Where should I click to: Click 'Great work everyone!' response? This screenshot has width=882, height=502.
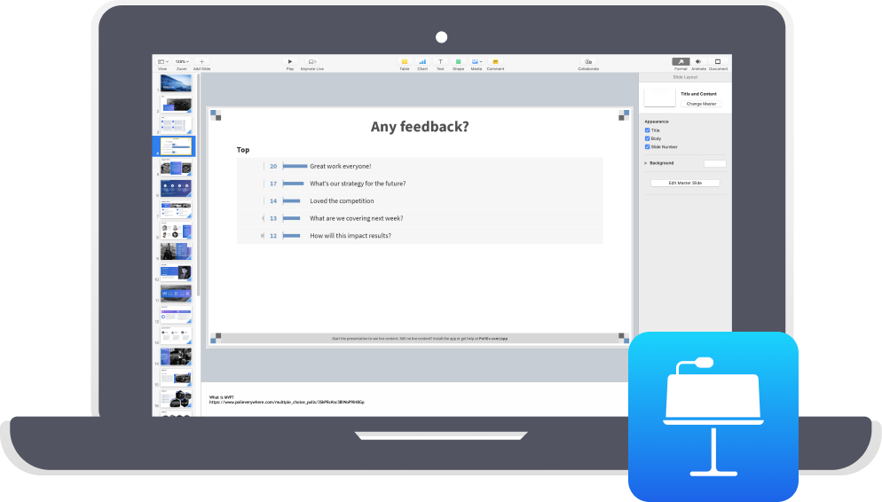coord(341,167)
